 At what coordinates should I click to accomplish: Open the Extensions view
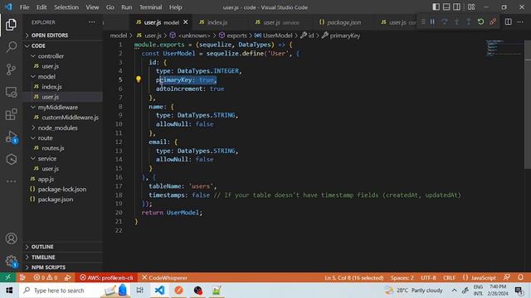pyautogui.click(x=11, y=114)
